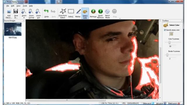
Task: Click the Follow us on link
Action: [x=147, y=103]
